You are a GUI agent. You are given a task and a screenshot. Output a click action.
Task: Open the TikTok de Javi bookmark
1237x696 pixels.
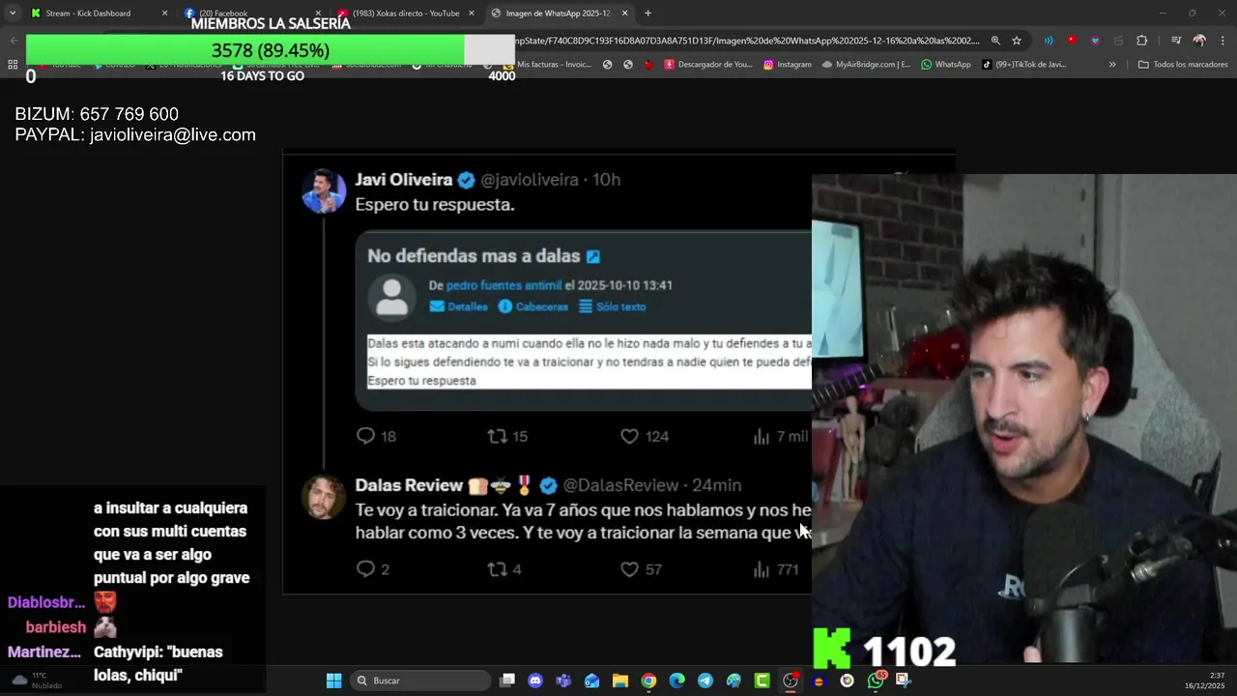point(1023,65)
